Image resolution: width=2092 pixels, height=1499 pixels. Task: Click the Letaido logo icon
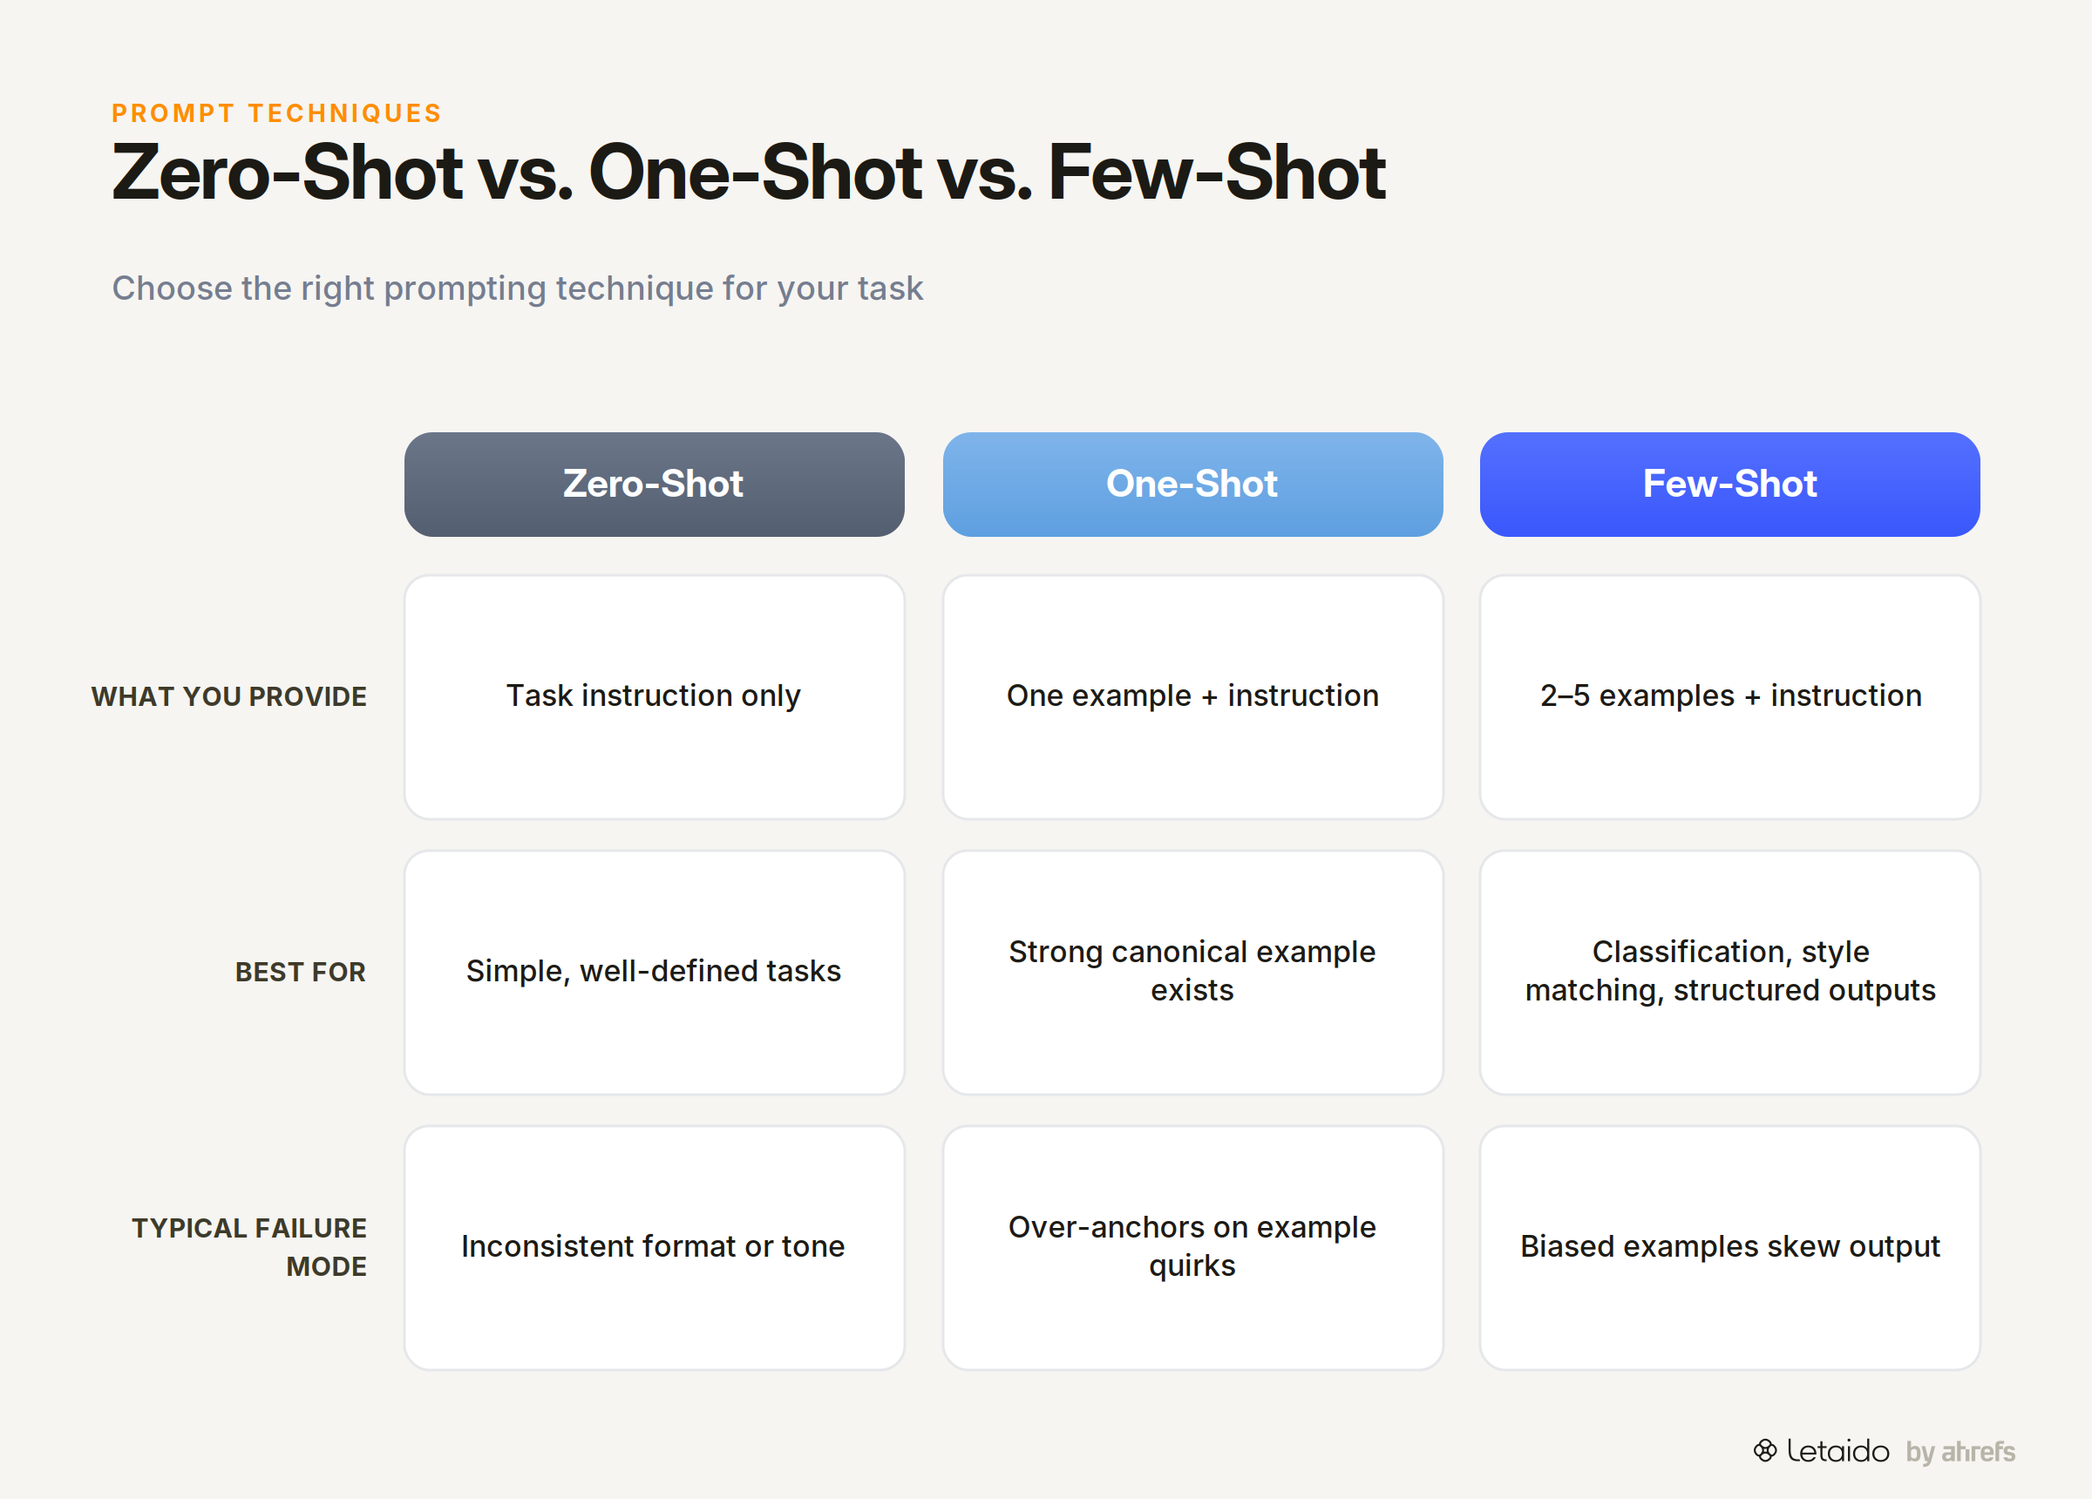pos(1764,1451)
